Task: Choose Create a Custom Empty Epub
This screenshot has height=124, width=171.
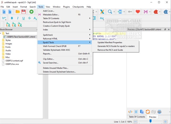Action: pos(65,26)
